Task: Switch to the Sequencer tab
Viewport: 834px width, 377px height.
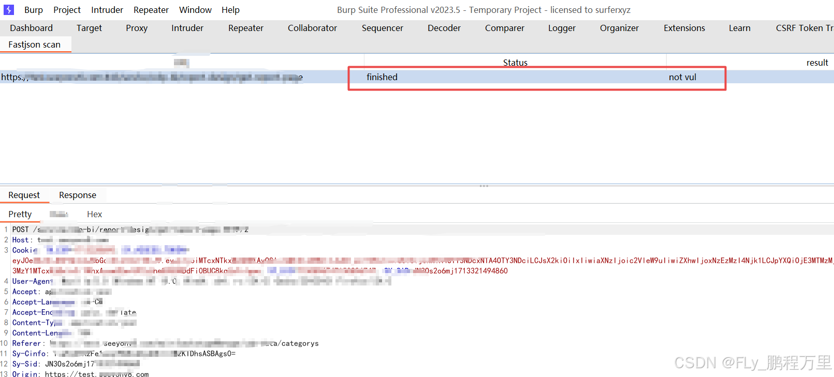Action: tap(383, 28)
